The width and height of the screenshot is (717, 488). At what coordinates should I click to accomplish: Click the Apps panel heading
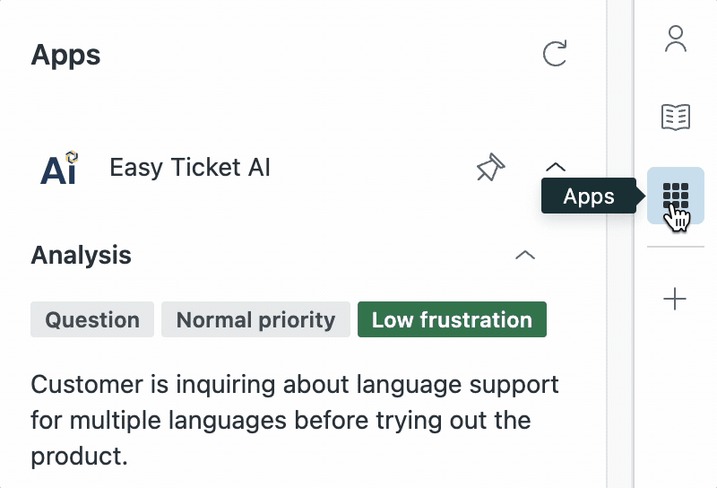66,55
